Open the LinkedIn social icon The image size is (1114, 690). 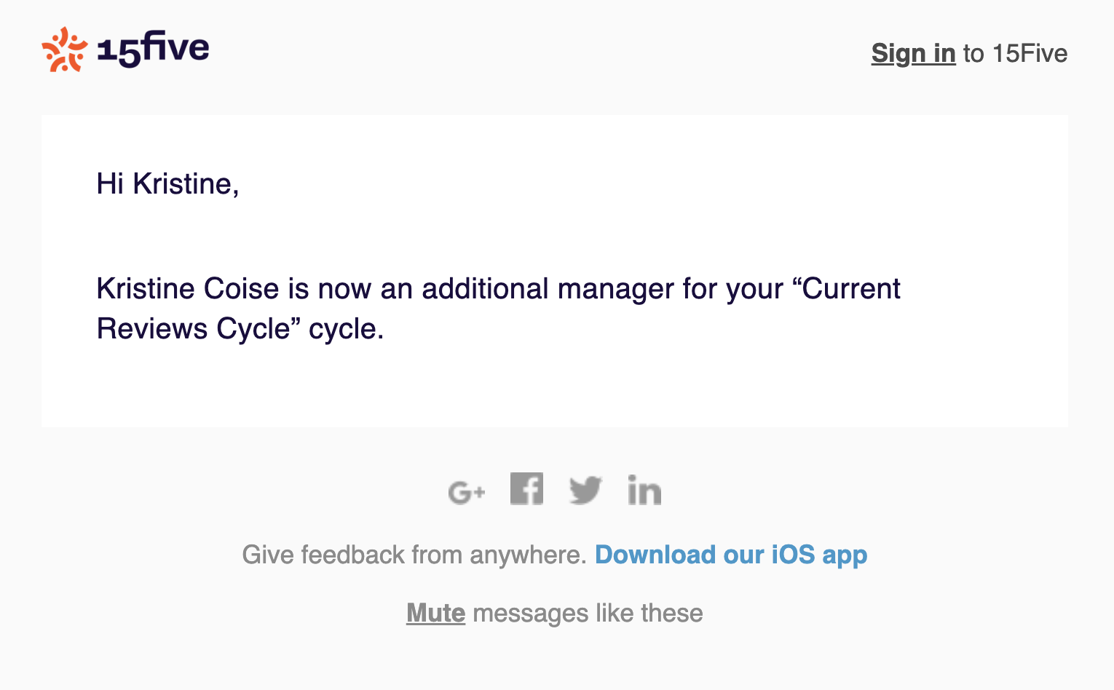tap(644, 490)
